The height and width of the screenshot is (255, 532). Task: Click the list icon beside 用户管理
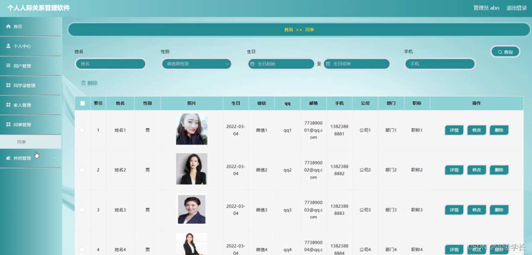[x=8, y=66]
